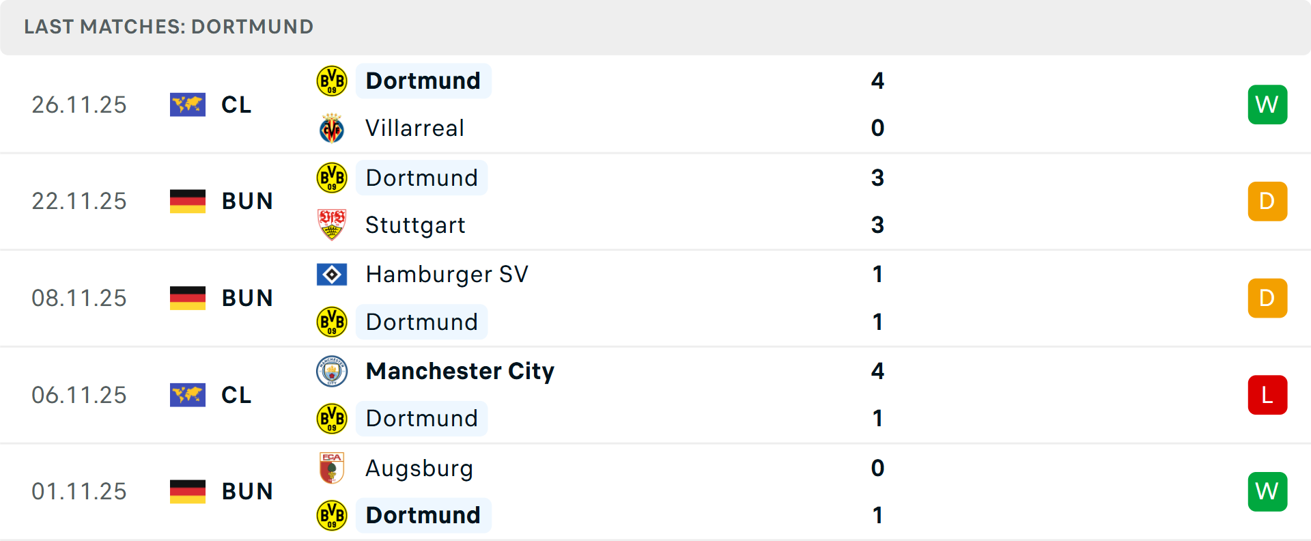The image size is (1311, 541).
Task: Click Champions League icon for 06.11.25 match
Action: click(188, 395)
